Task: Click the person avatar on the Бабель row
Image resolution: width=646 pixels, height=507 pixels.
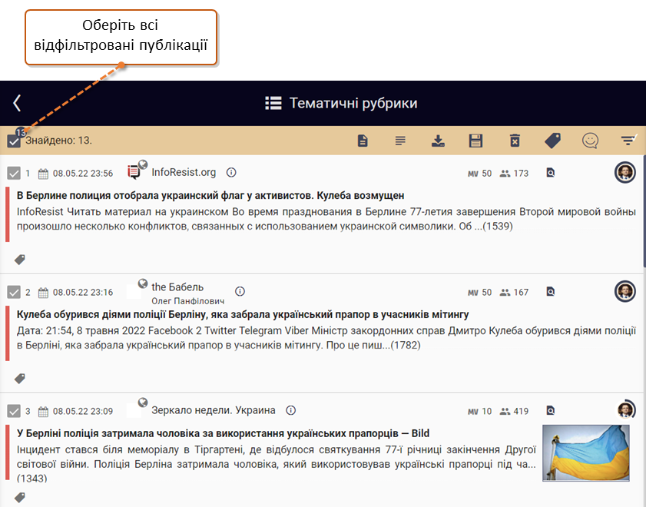Action: point(625,291)
